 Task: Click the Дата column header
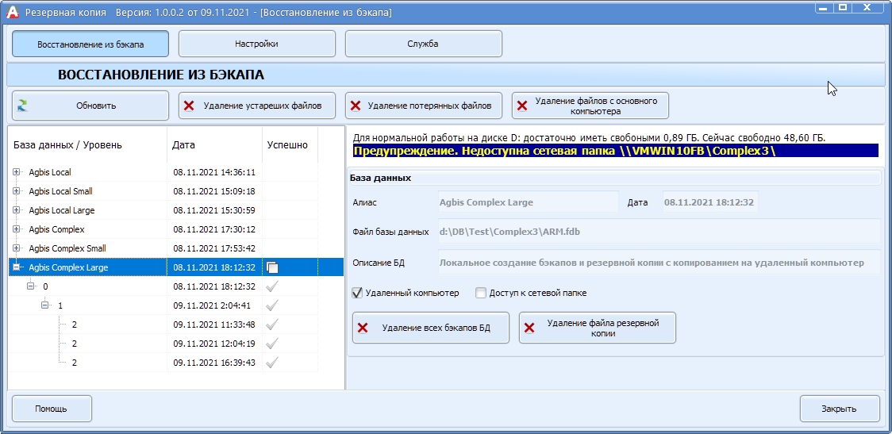coord(214,145)
